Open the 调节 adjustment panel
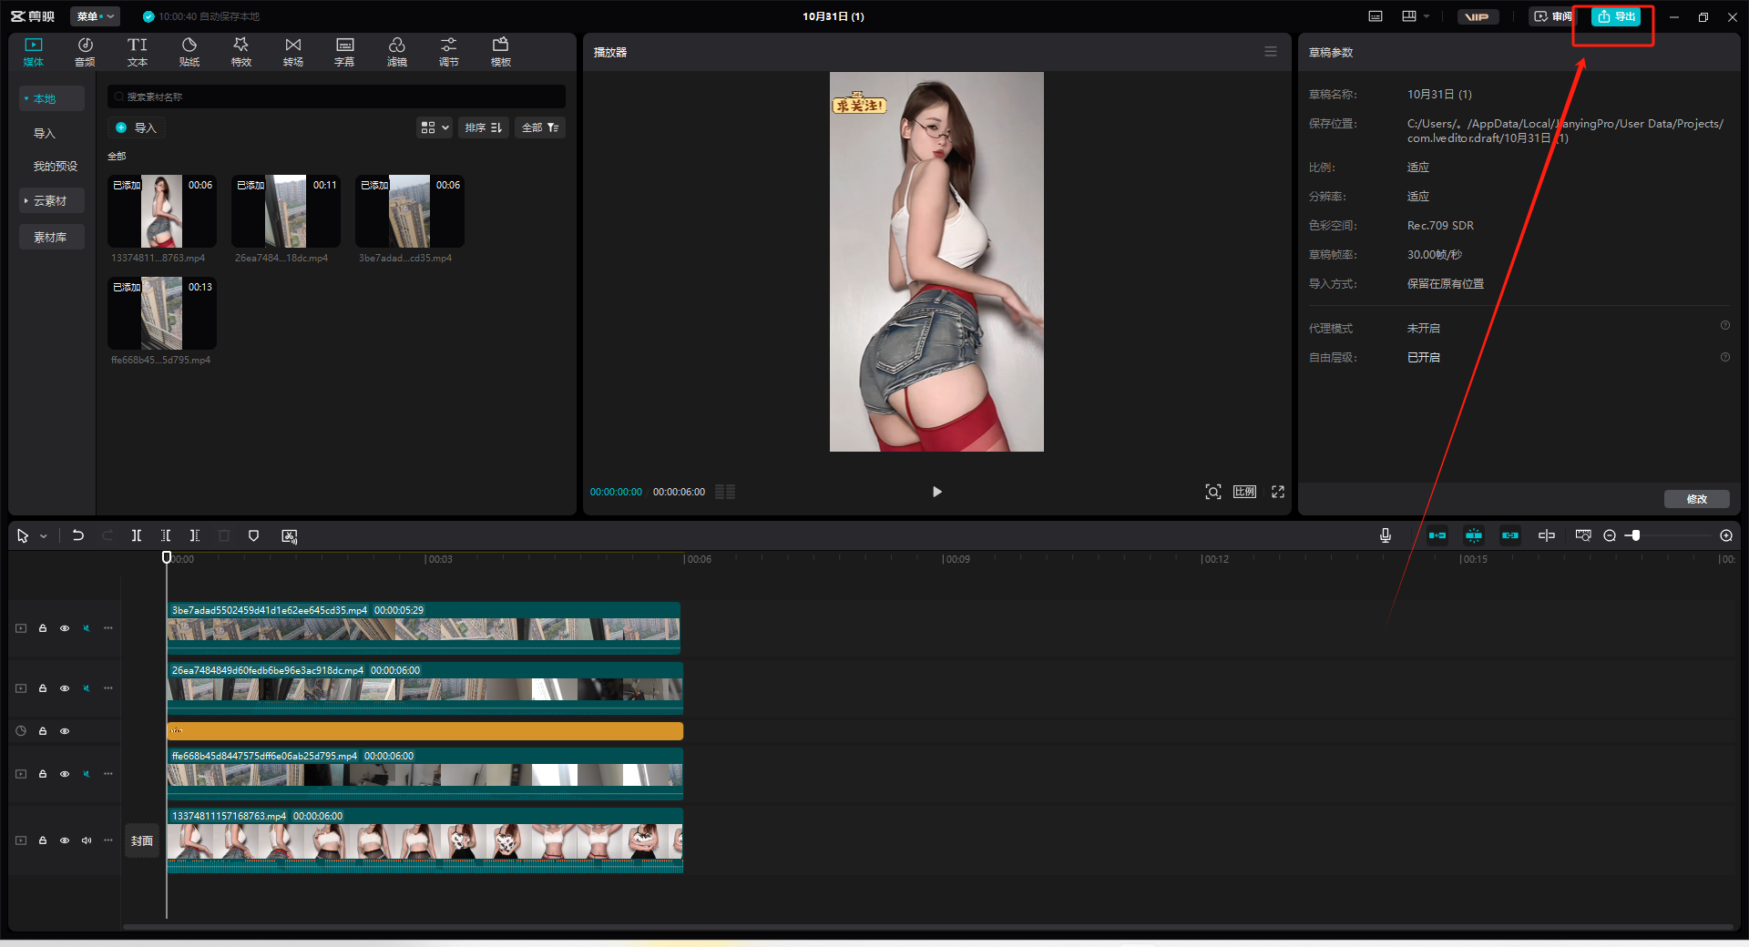 click(448, 52)
